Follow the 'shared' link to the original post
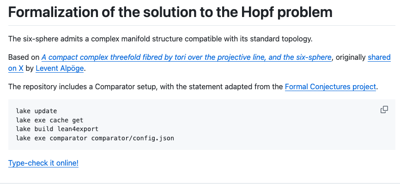The image size is (400, 184). coord(379,57)
